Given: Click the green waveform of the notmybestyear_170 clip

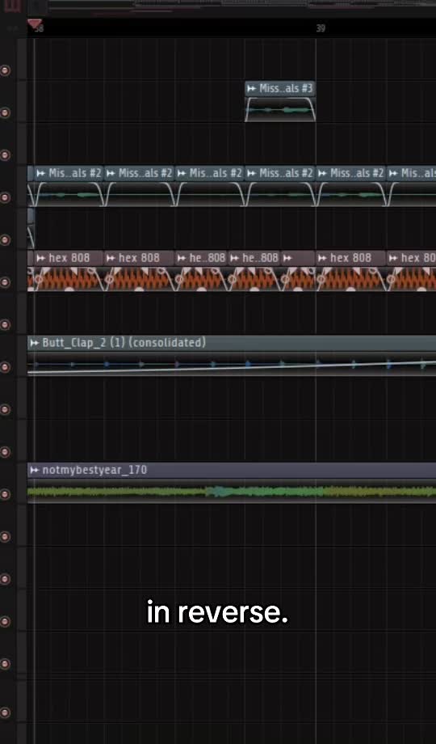Looking at the screenshot, I should pyautogui.click(x=232, y=492).
